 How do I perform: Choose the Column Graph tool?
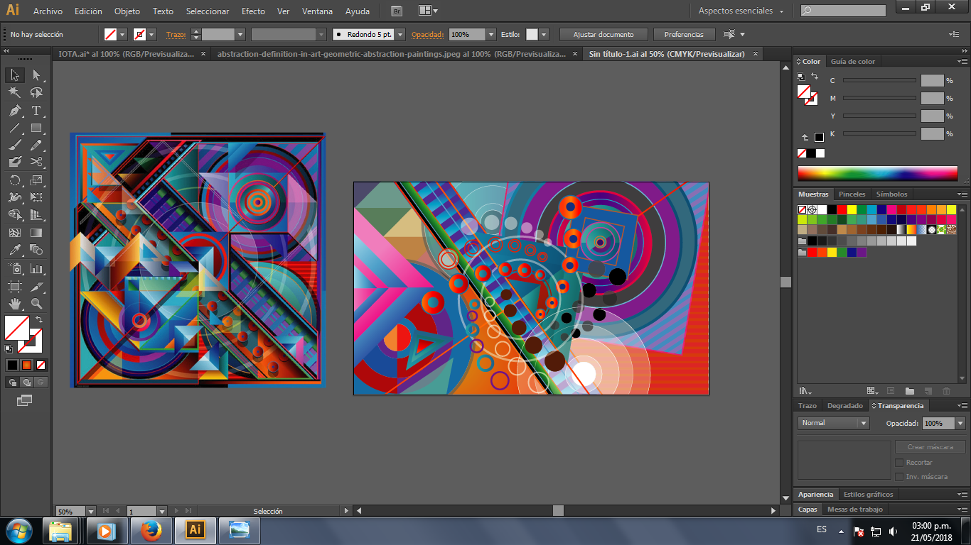36,269
